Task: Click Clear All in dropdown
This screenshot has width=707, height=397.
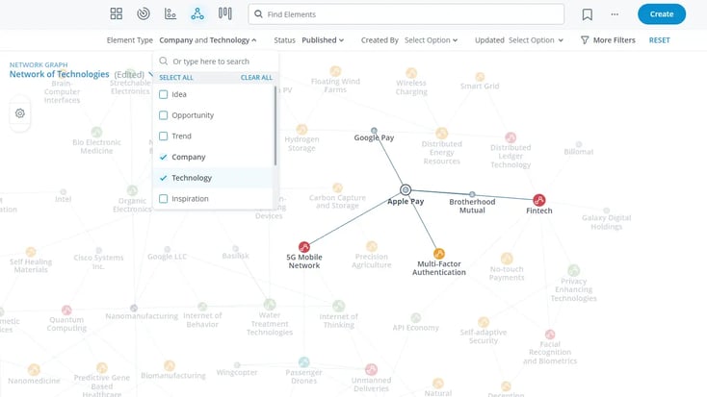Action: (x=256, y=78)
